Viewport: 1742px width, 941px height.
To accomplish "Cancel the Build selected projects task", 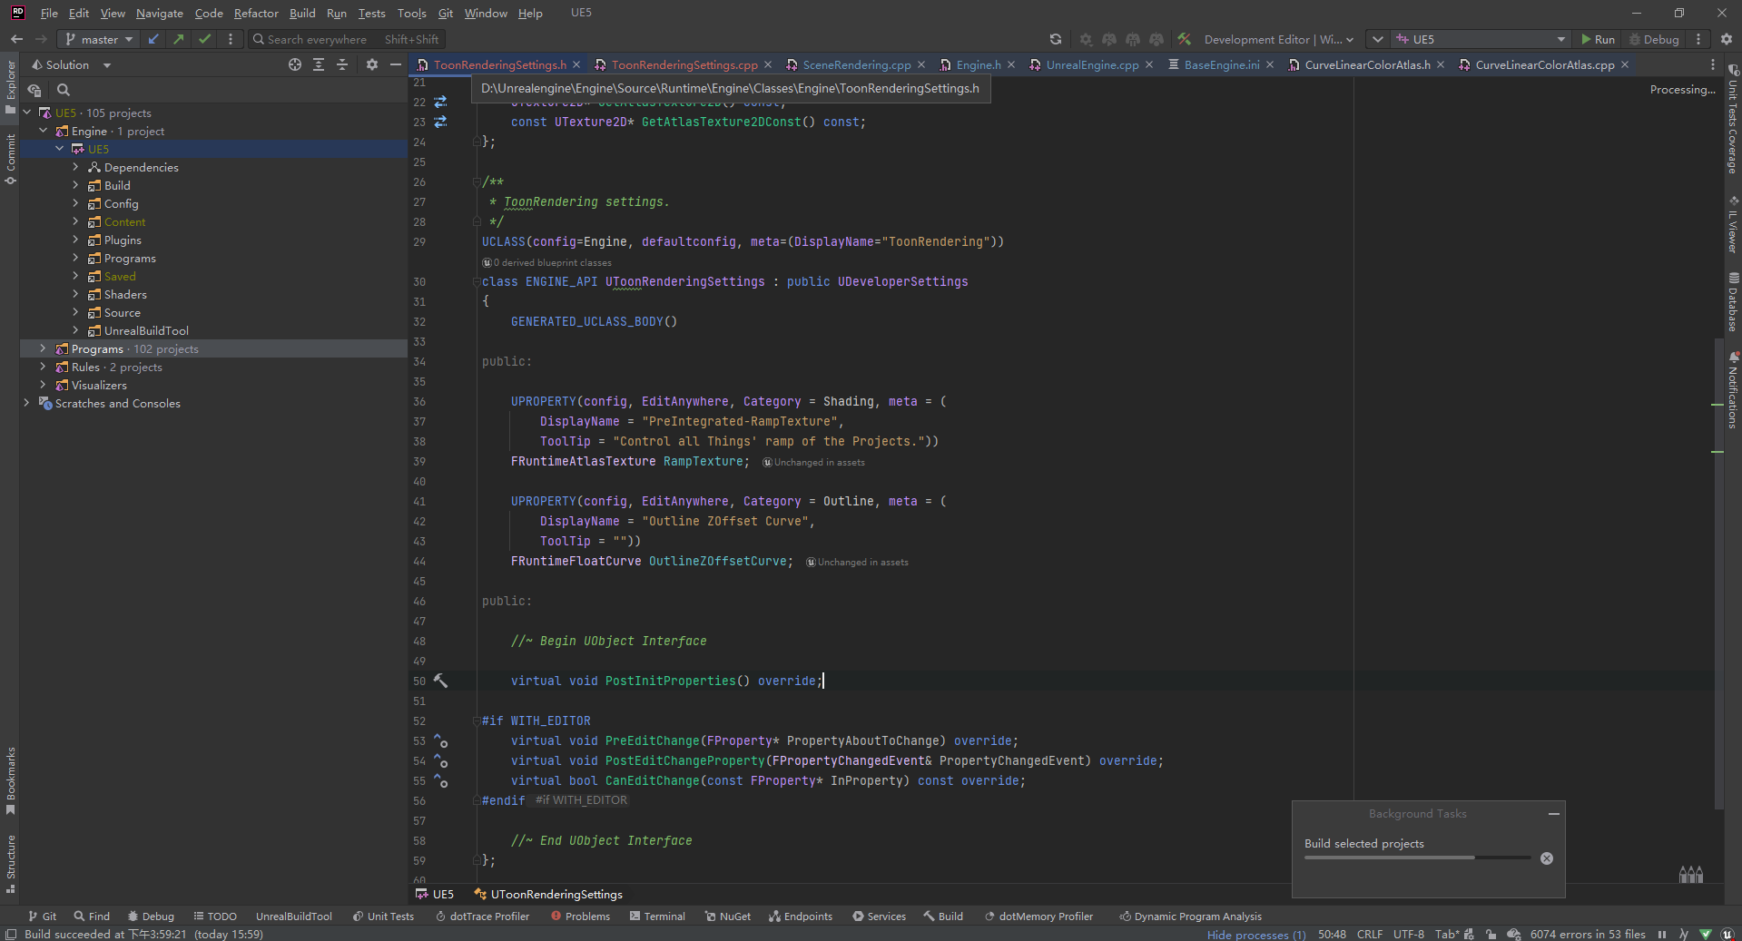I will [1546, 858].
